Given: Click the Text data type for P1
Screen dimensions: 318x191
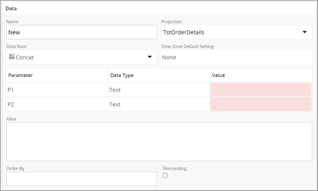Looking at the screenshot, I should click(x=115, y=90).
